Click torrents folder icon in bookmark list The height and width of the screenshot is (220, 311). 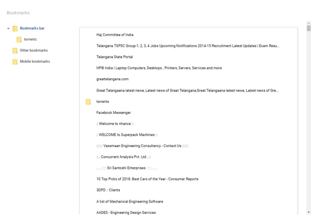(x=88, y=102)
